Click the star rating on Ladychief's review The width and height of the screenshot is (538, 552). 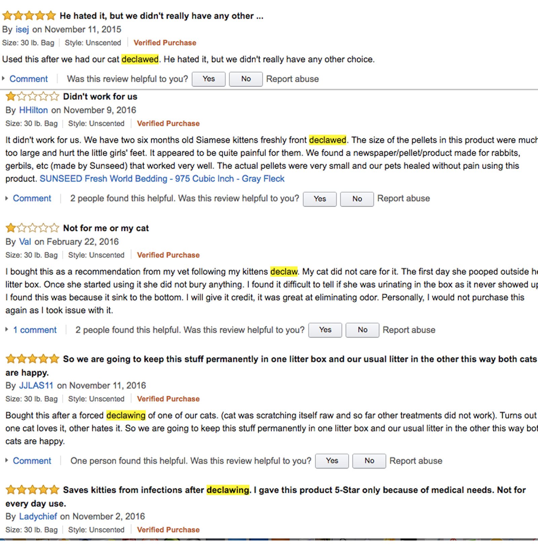32,490
